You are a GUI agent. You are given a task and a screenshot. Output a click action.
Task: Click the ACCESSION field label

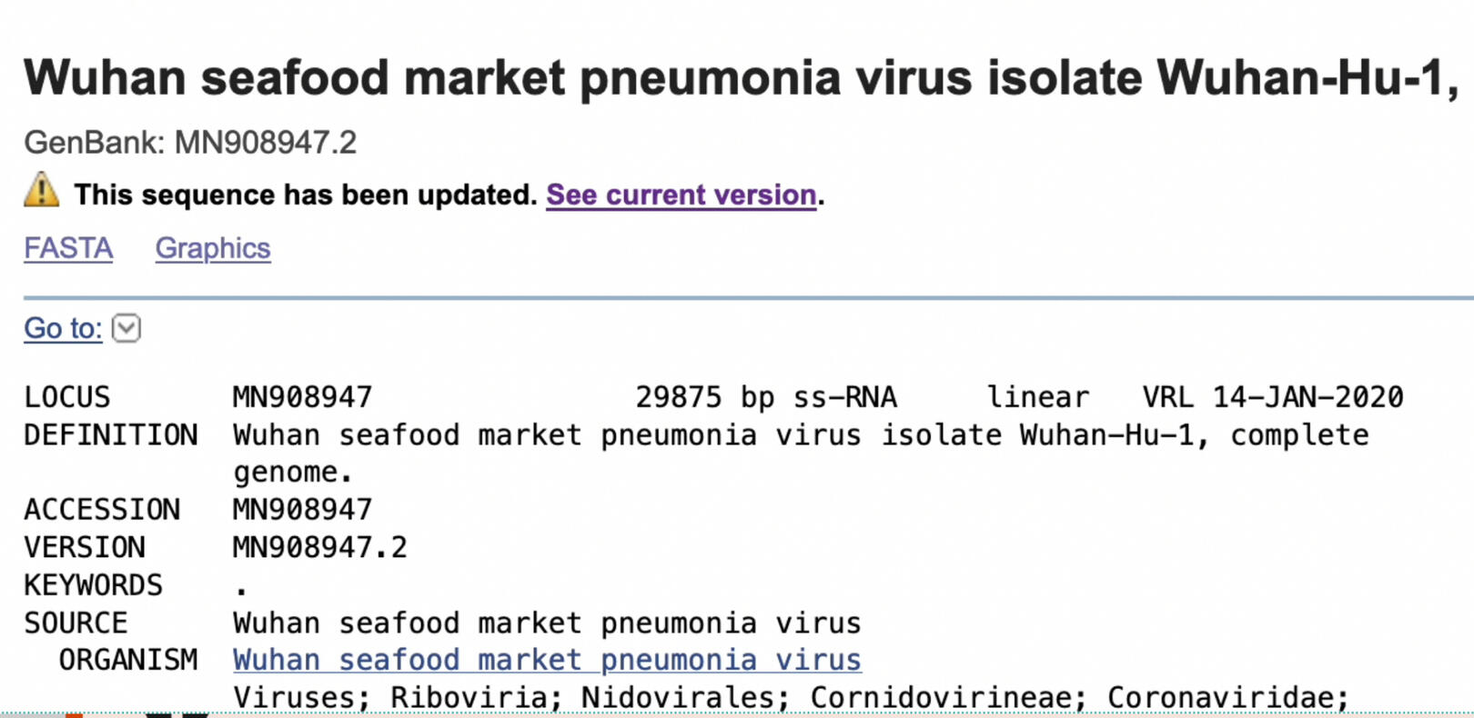[x=102, y=510]
